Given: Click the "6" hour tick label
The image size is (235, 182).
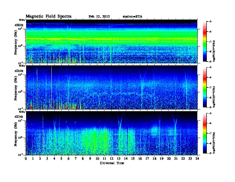Looking at the screenshot, I should [69, 159].
